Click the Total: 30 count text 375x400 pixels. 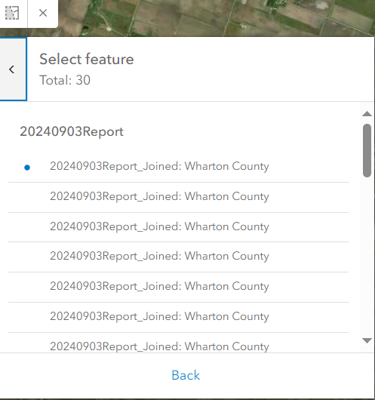tap(65, 80)
